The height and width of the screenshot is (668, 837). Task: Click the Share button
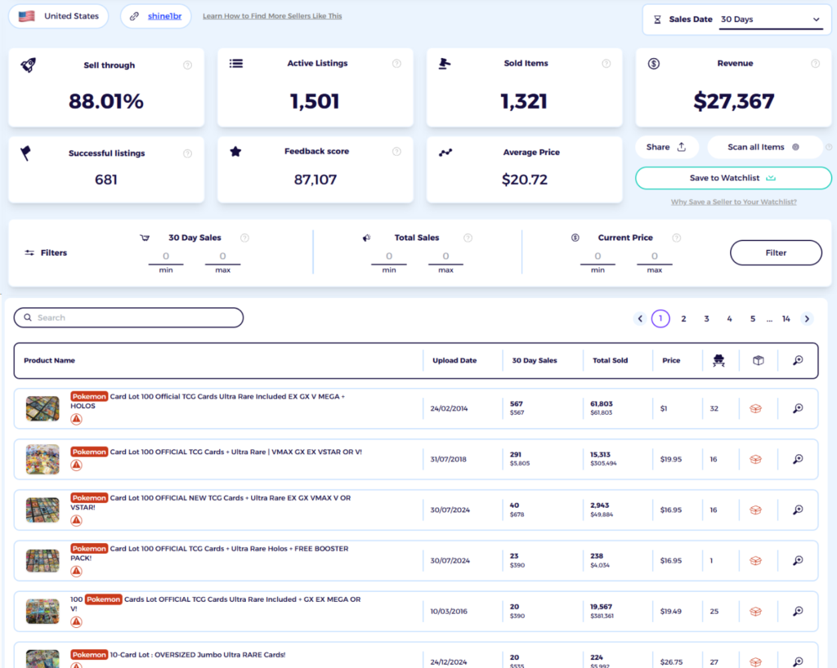(x=667, y=147)
